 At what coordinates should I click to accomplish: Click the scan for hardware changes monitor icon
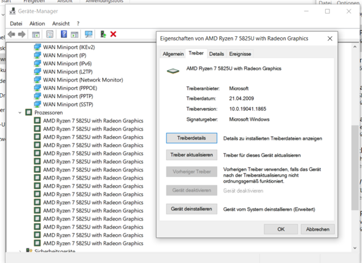(88, 34)
